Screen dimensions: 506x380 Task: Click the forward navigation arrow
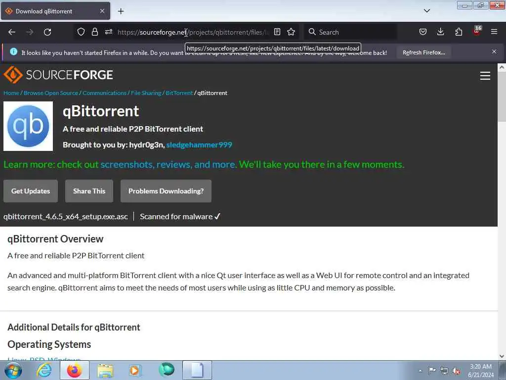tap(29, 32)
